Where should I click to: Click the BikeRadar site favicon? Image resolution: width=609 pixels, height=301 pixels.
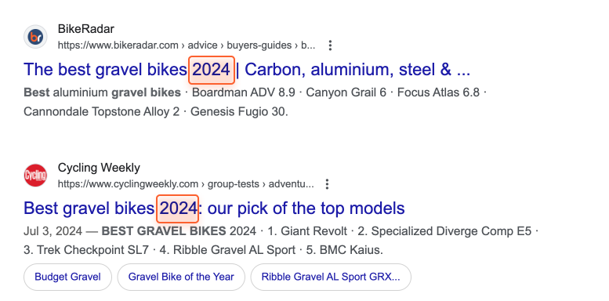(x=35, y=37)
